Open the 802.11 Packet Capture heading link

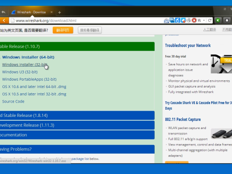[x=183, y=119]
